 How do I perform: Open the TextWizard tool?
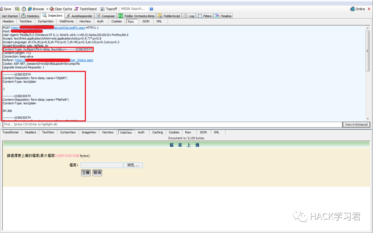click(x=86, y=9)
